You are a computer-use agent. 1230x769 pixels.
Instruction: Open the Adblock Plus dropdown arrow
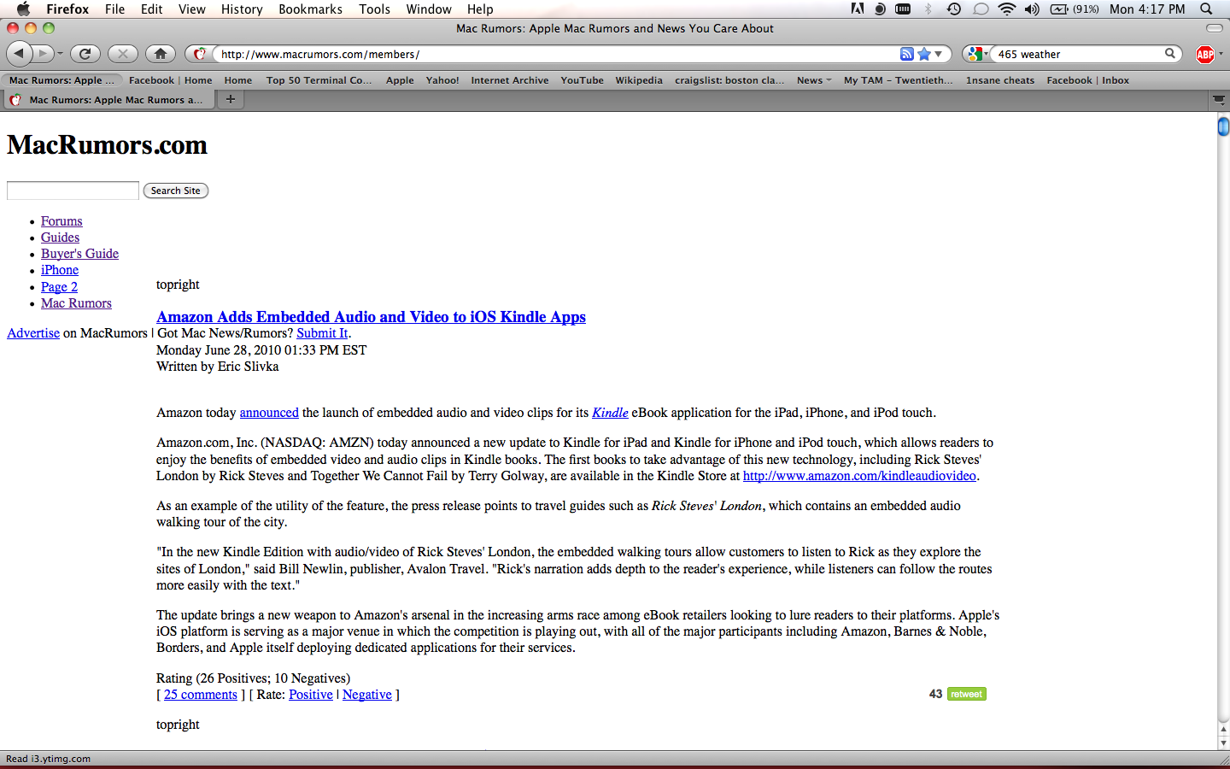click(x=1221, y=54)
